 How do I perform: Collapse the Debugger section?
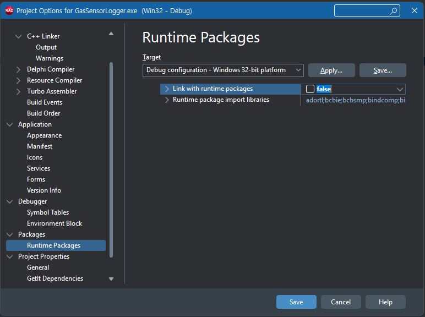click(10, 201)
